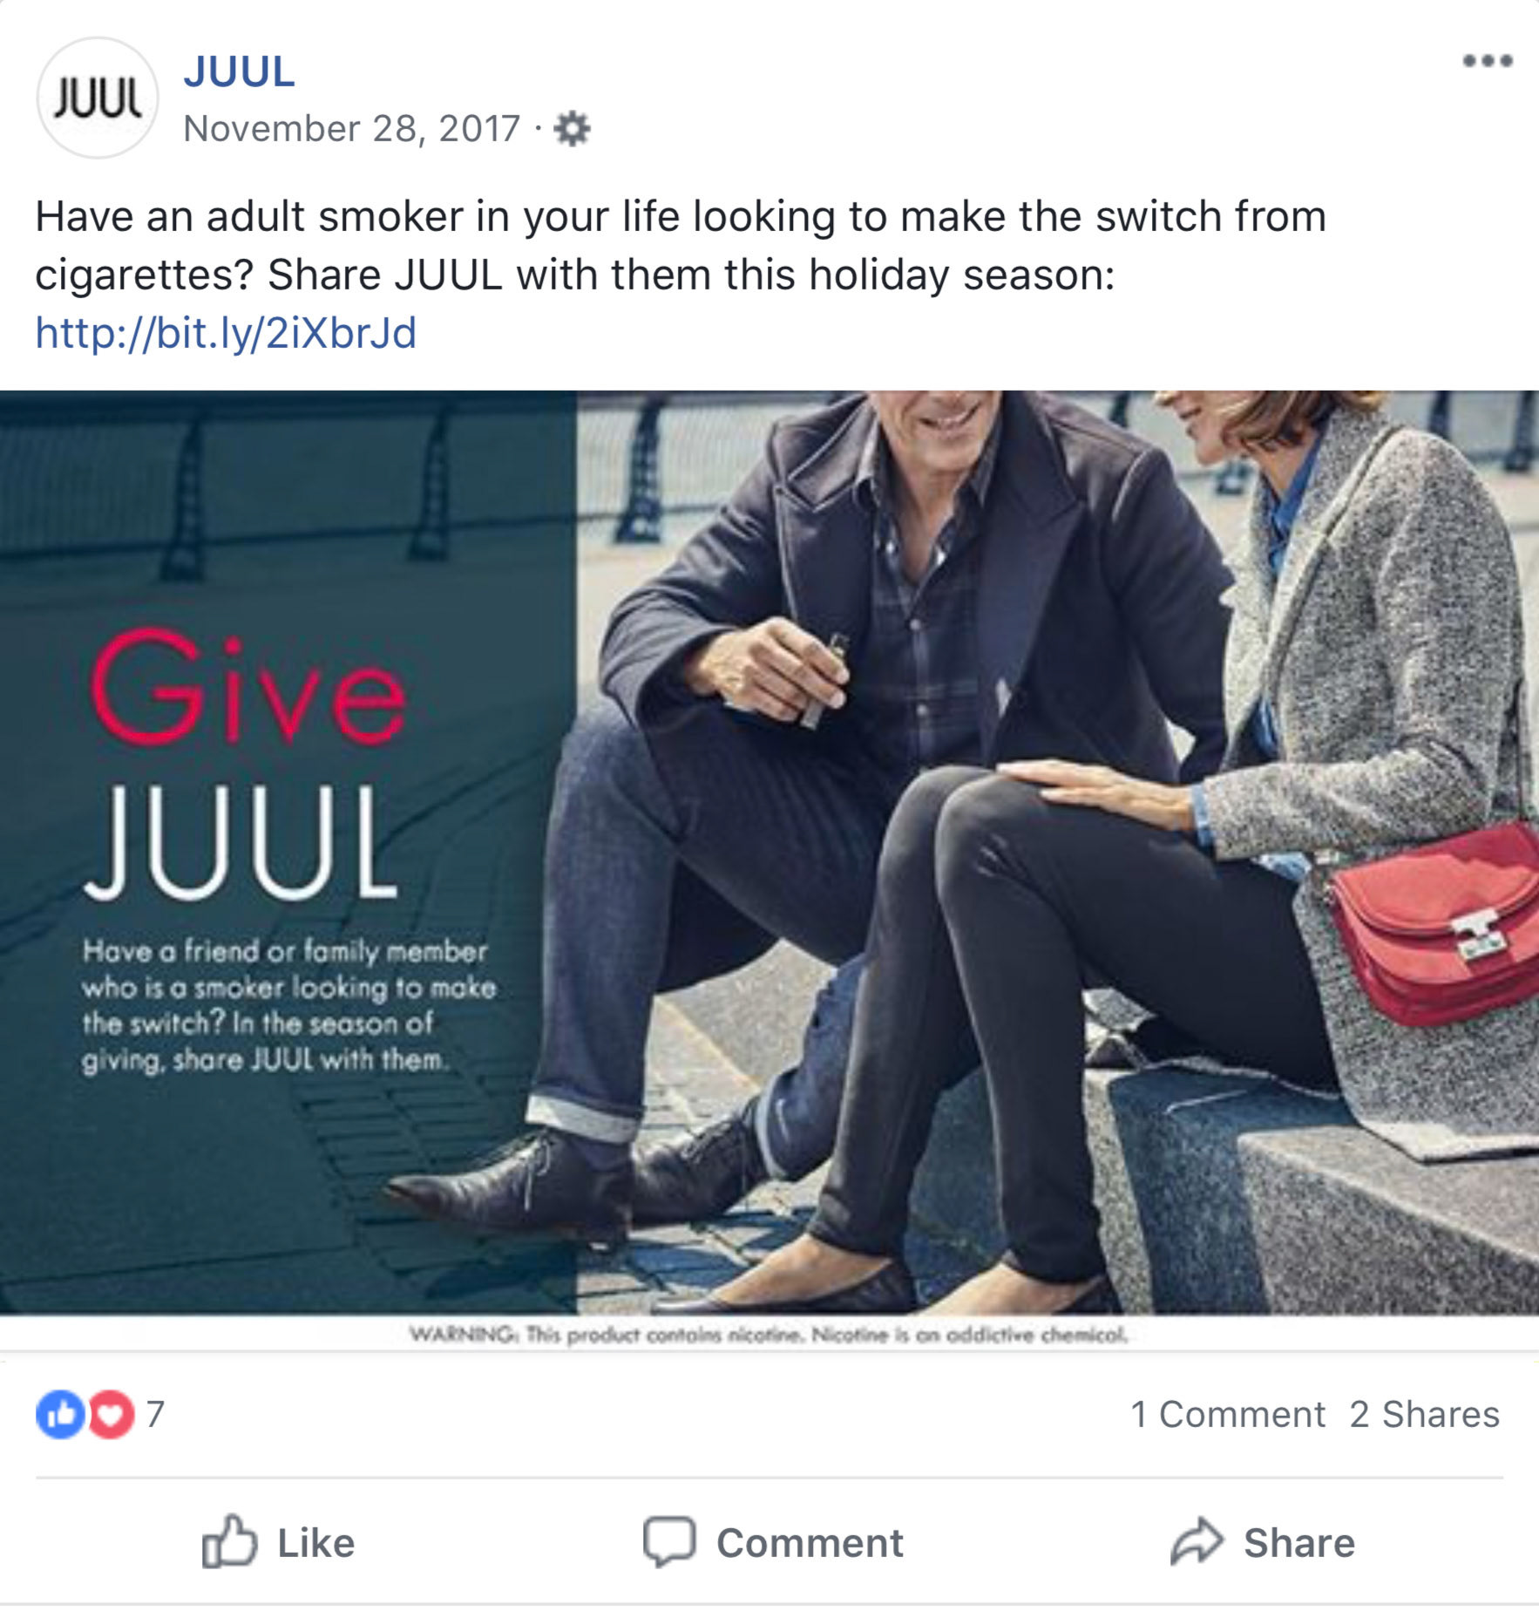
Task: Click the Share button label
Action: click(1299, 1542)
